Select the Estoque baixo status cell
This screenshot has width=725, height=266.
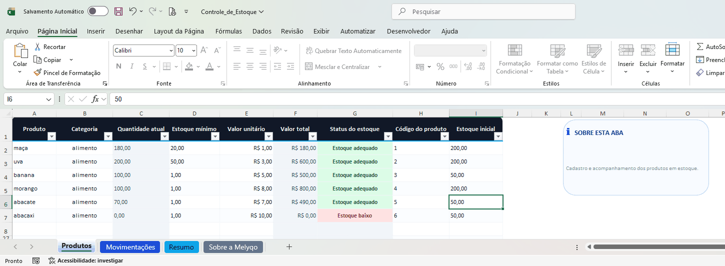tap(355, 215)
